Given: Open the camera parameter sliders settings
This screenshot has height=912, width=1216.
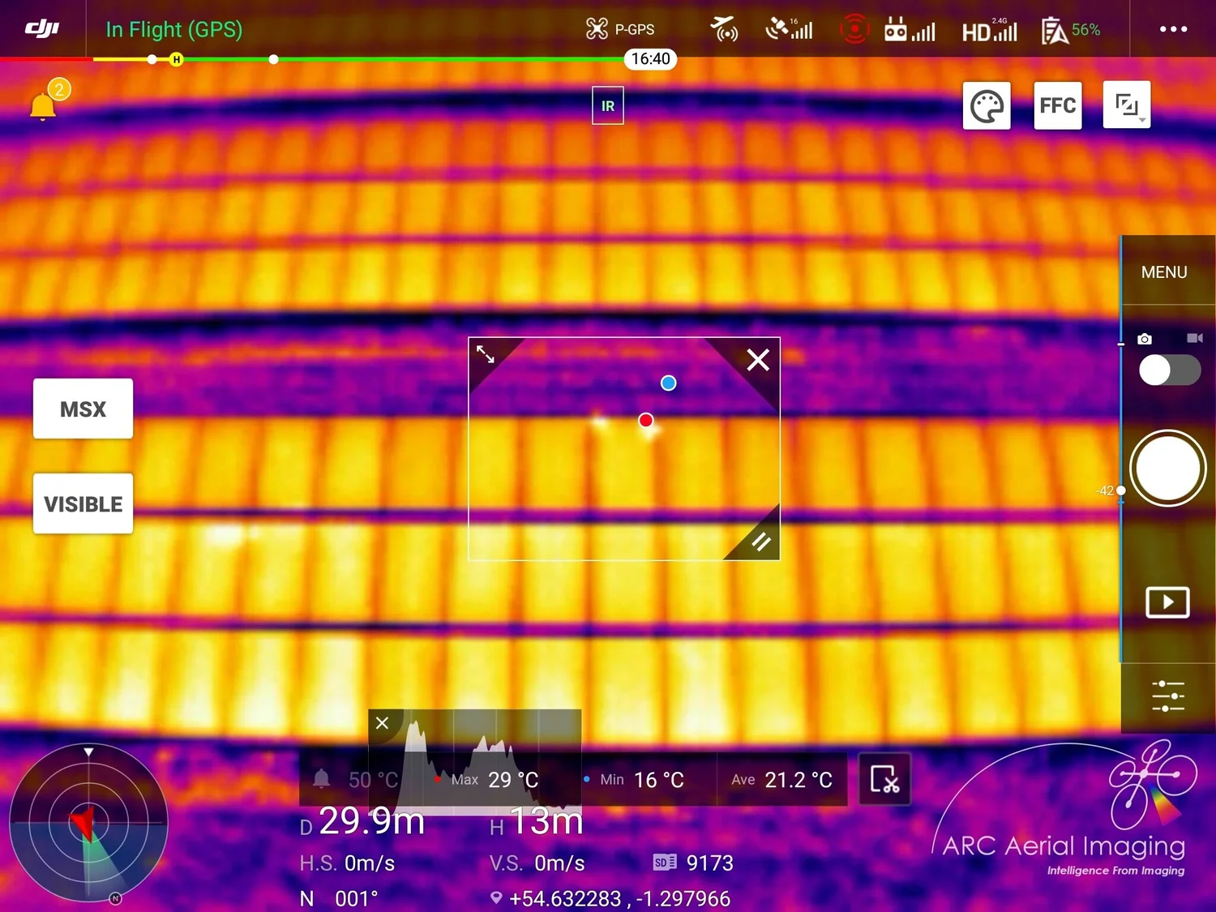Looking at the screenshot, I should pos(1168,696).
